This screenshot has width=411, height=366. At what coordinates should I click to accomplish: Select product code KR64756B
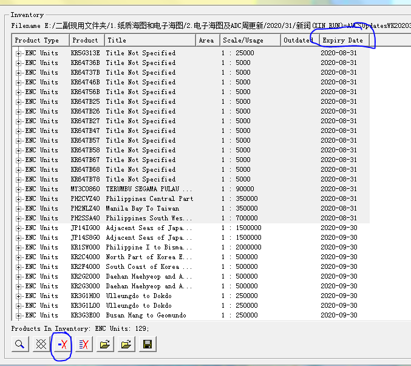pyautogui.click(x=85, y=92)
